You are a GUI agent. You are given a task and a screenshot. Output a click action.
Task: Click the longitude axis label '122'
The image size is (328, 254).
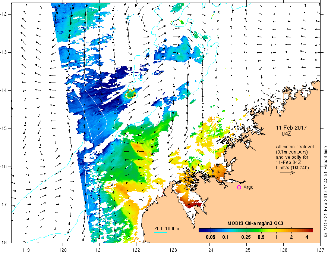click(136, 250)
